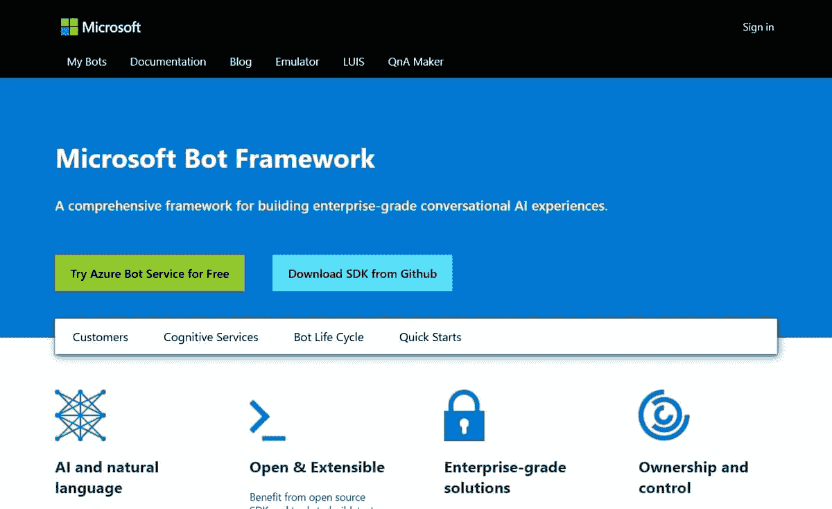Select the Open & Extensible heading

click(317, 467)
